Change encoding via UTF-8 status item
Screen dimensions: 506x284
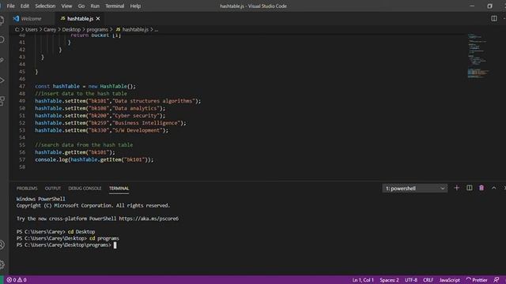[x=411, y=280]
